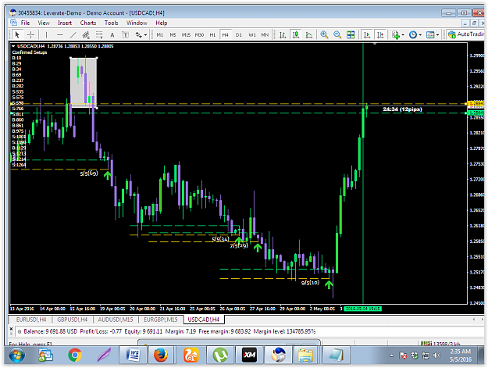488x368 pixels.
Task: Click the 9/5(10) setup label
Action: click(310, 282)
